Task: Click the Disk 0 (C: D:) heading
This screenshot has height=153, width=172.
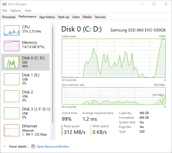Action: pyautogui.click(x=82, y=29)
